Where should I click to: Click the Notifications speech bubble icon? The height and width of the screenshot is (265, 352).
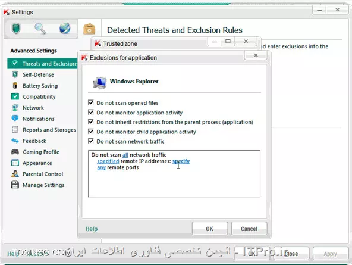pos(15,119)
